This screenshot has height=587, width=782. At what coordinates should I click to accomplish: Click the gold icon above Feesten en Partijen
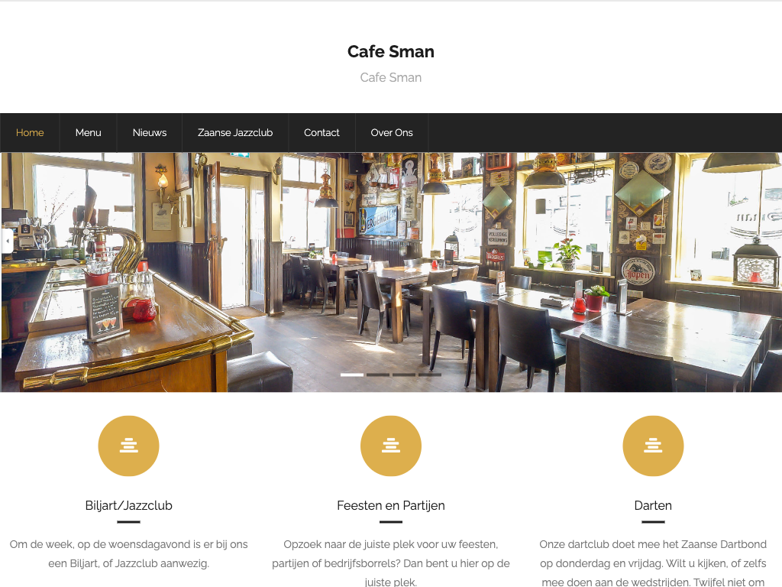[391, 446]
